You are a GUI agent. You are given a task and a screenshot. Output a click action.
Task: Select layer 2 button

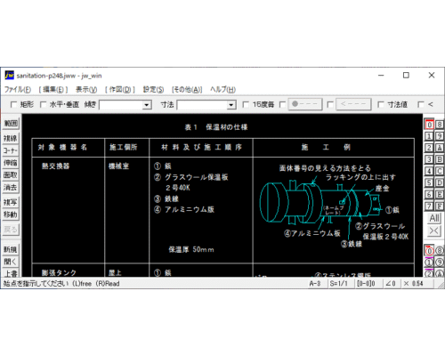pyautogui.click(x=429, y=148)
